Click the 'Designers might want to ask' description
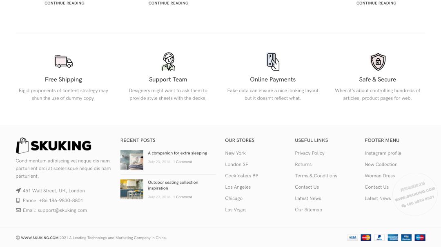The height and width of the screenshot is (247, 441). [168, 94]
